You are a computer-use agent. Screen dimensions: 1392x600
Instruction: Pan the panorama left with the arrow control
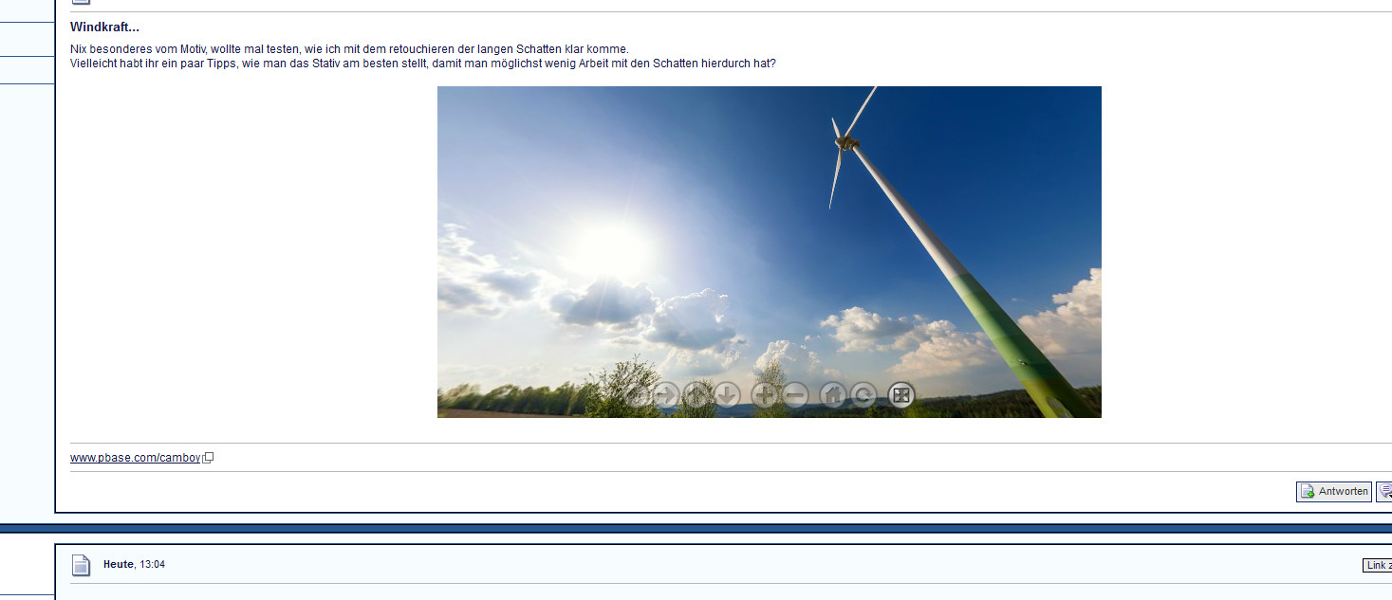click(x=638, y=395)
